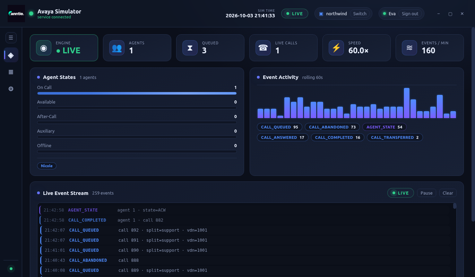Image resolution: width=475 pixels, height=277 pixels.
Task: Click the "service connected" status text
Action: (54, 17)
